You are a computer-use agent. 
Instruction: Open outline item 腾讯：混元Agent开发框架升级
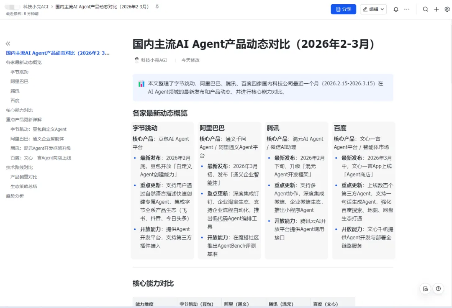click(x=41, y=148)
